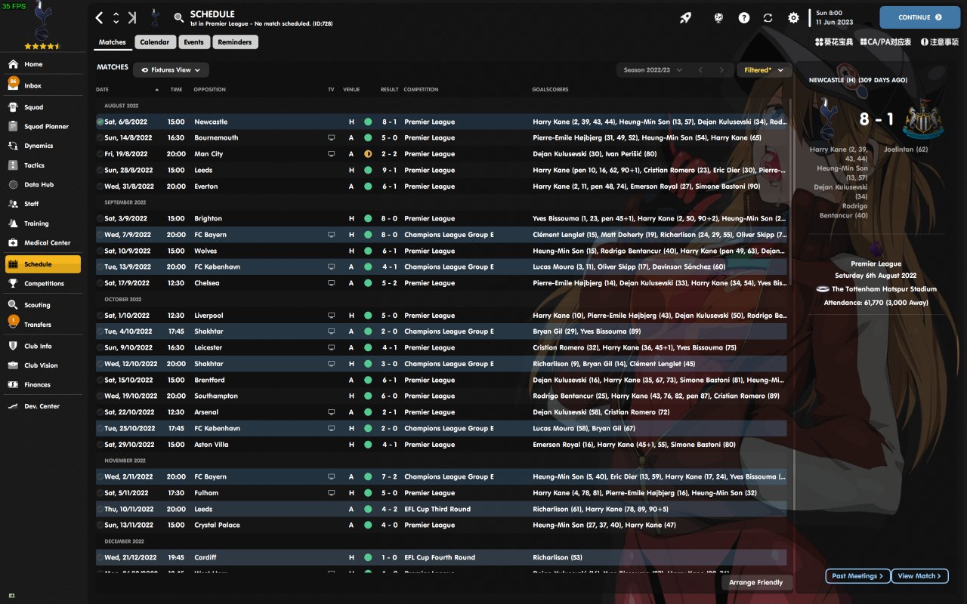Image resolution: width=967 pixels, height=604 pixels.
Task: Click the TV icon on Arsenal row
Action: [x=331, y=412]
